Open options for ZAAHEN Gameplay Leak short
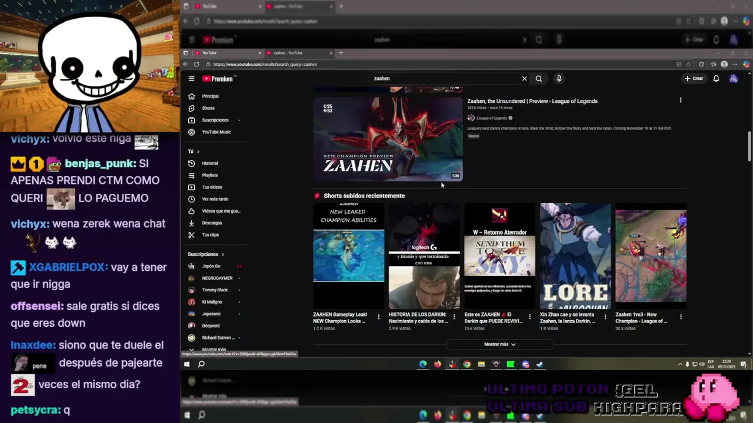Viewport: 753px width, 423px height. click(x=378, y=317)
